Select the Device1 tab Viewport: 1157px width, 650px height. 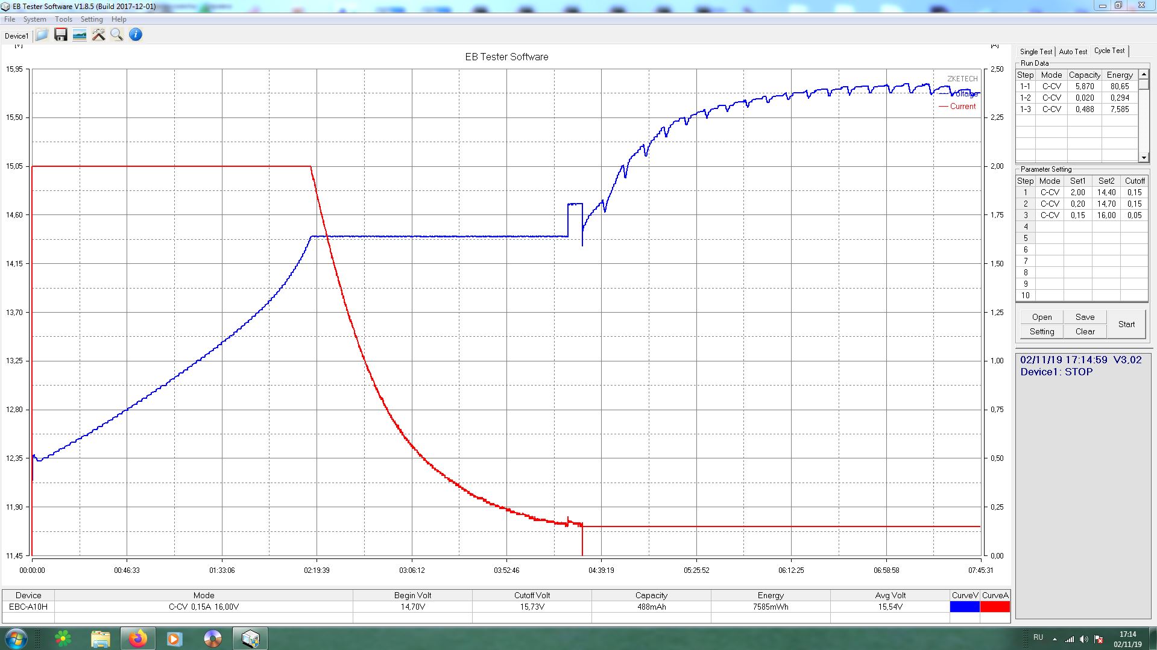coord(16,36)
